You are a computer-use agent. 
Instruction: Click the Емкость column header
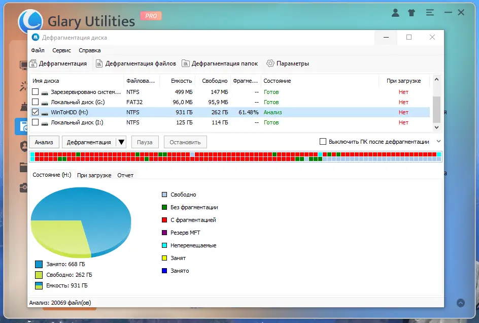click(177, 81)
